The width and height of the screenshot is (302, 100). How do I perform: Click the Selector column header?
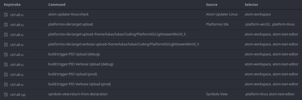coord(251,5)
